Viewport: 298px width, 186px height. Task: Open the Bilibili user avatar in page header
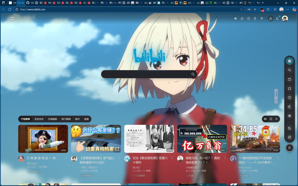pyautogui.click(x=285, y=19)
